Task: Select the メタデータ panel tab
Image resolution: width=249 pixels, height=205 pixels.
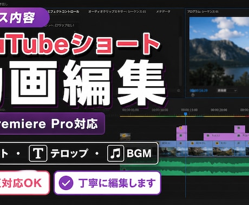Action: pos(163,11)
